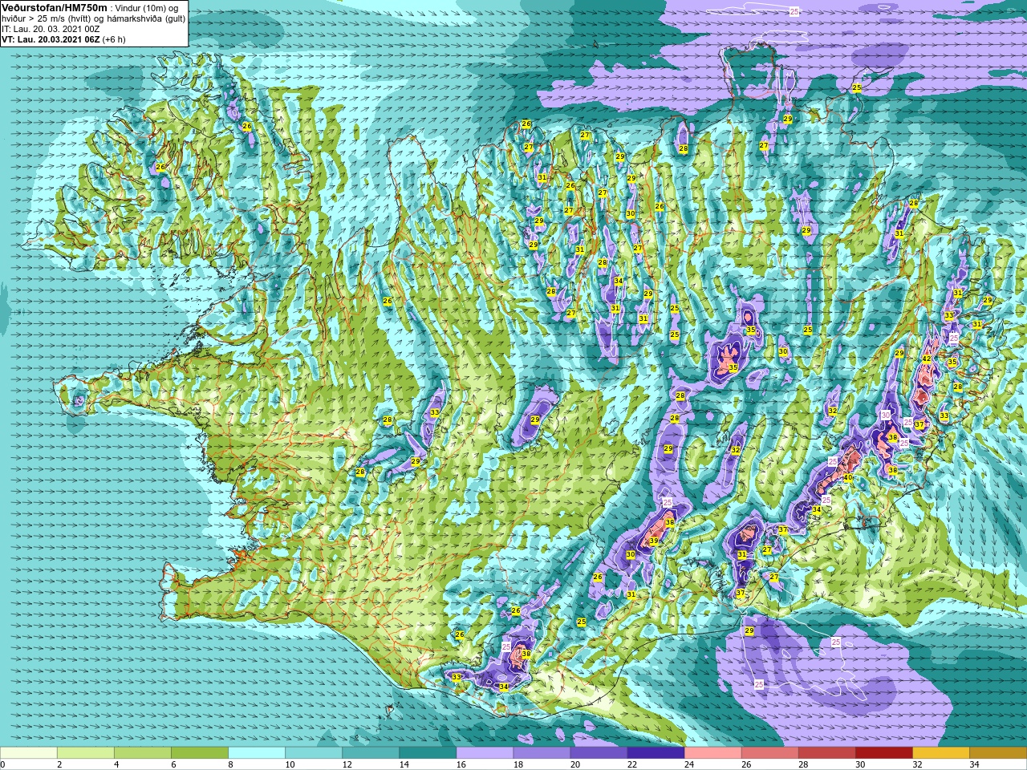Click legend scale number 12 under color bar

(x=347, y=764)
